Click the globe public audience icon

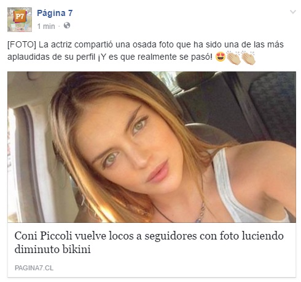tap(67, 26)
